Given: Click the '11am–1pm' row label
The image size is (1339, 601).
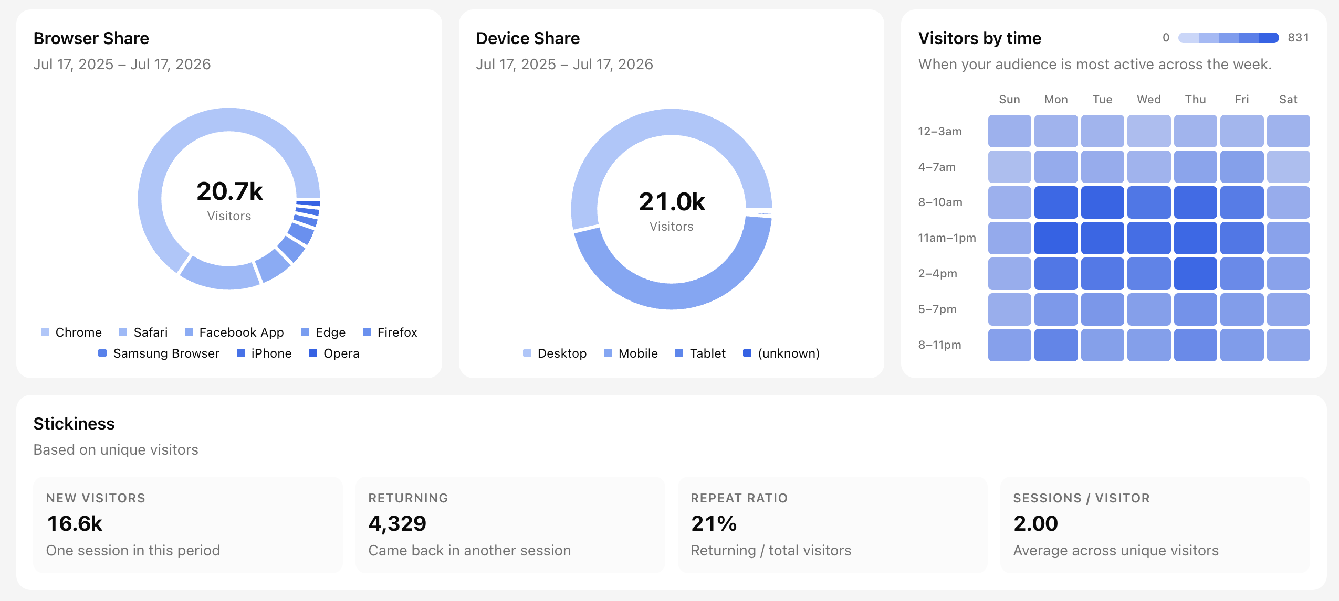Looking at the screenshot, I should click(947, 238).
